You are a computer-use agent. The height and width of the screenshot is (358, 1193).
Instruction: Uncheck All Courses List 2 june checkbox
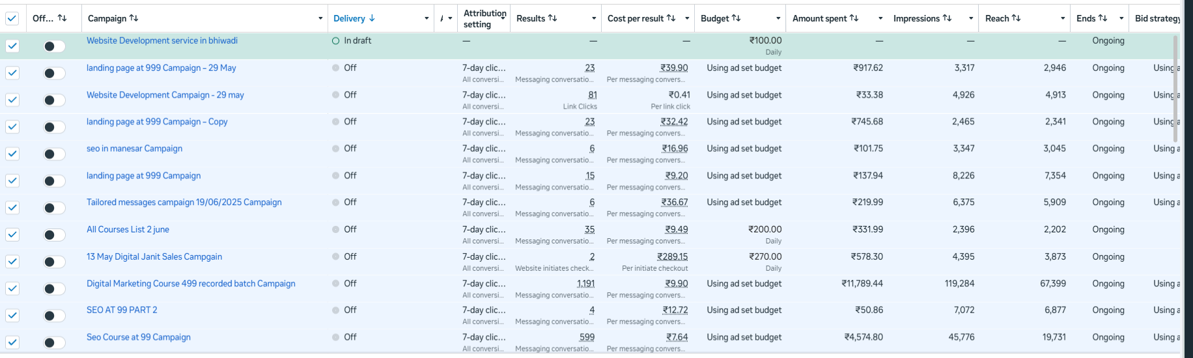tap(12, 234)
